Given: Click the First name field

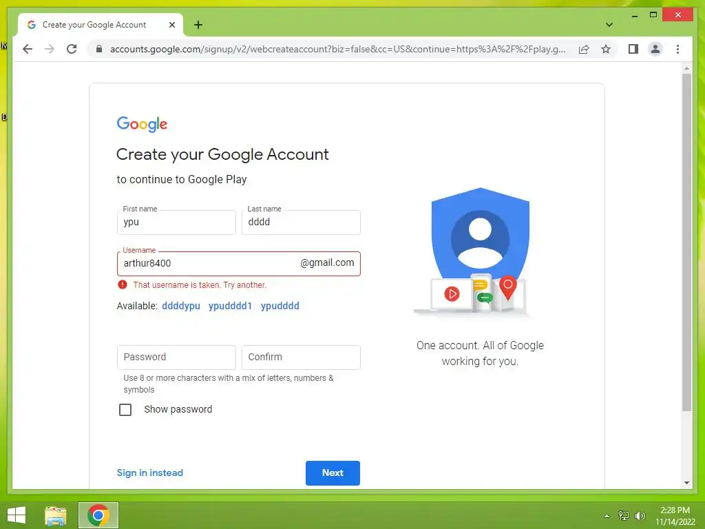Looking at the screenshot, I should (176, 222).
